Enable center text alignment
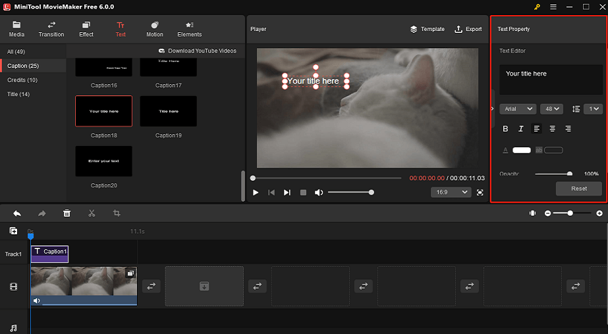This screenshot has width=608, height=334. pyautogui.click(x=552, y=129)
